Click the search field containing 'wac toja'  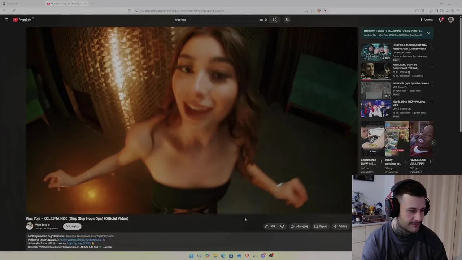216,19
